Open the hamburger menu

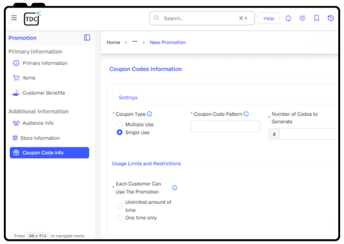(14, 18)
